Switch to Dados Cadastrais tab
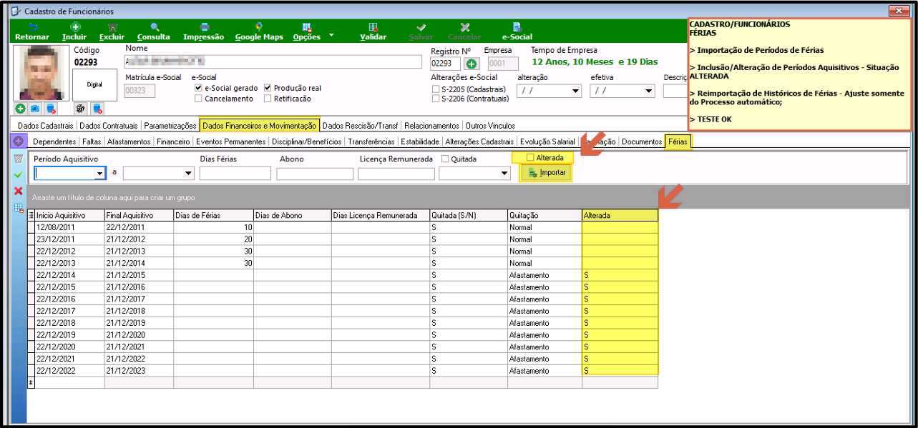 coord(46,126)
